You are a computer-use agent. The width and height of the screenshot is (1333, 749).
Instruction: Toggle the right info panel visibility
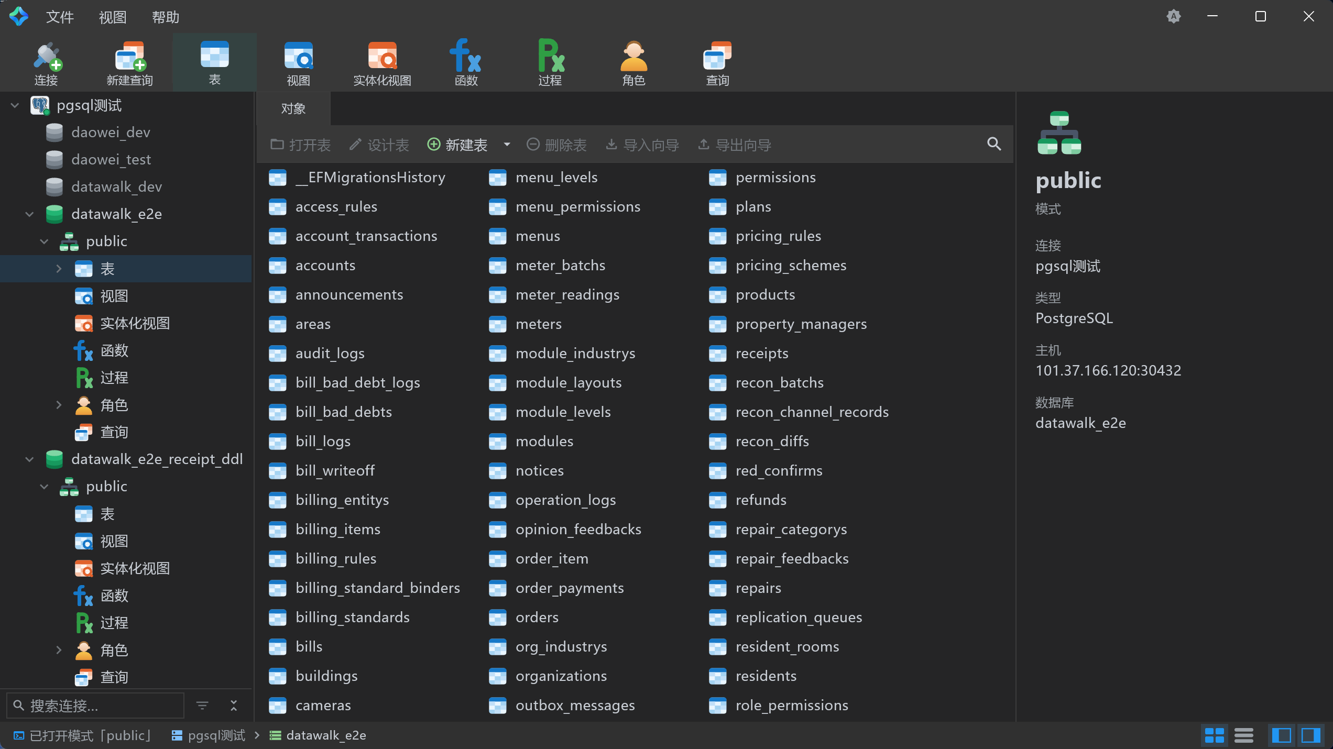[x=1310, y=735]
